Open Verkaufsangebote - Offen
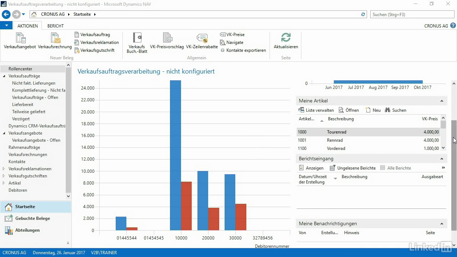 [x=36, y=140]
